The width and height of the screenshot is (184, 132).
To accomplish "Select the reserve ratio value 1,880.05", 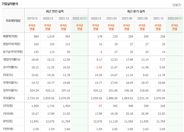I will tap(112, 98).
